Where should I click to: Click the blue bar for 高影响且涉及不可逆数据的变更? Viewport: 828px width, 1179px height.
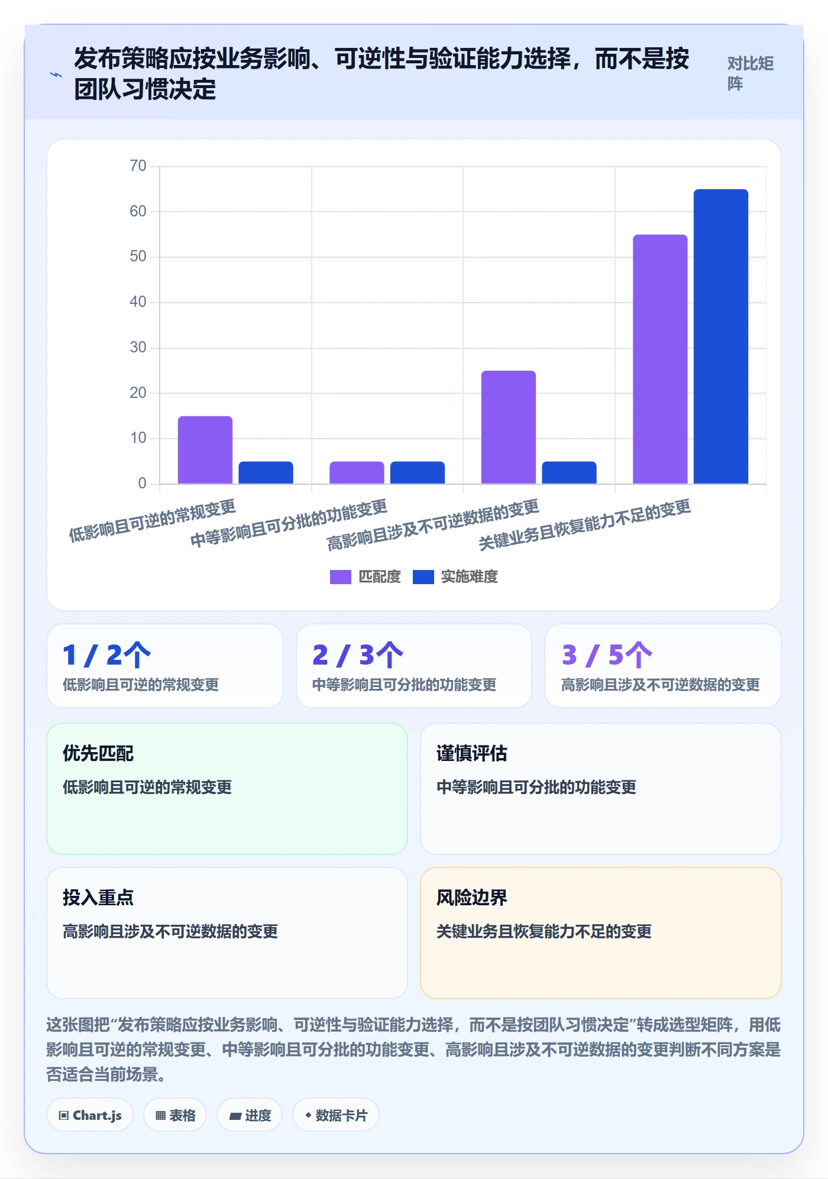pos(569,472)
